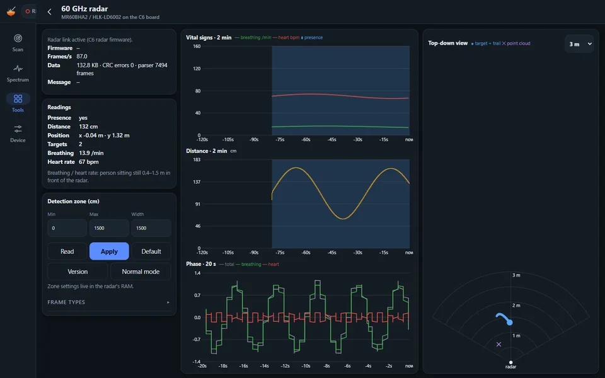Expand the FRAME TYPES section
605x378 pixels.
(x=109, y=302)
